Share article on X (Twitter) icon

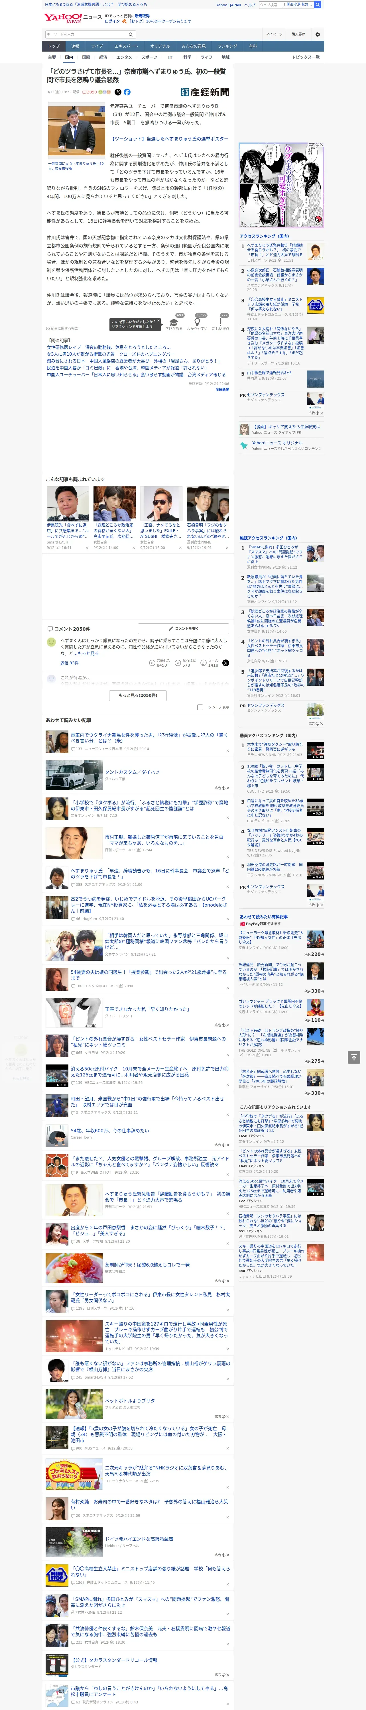coord(118,92)
